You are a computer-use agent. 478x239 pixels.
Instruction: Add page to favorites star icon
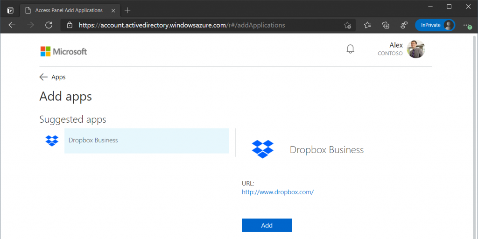coord(347,25)
